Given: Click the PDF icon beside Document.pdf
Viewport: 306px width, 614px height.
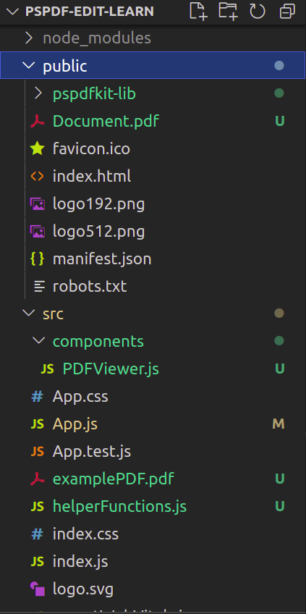Looking at the screenshot, I should click(37, 122).
